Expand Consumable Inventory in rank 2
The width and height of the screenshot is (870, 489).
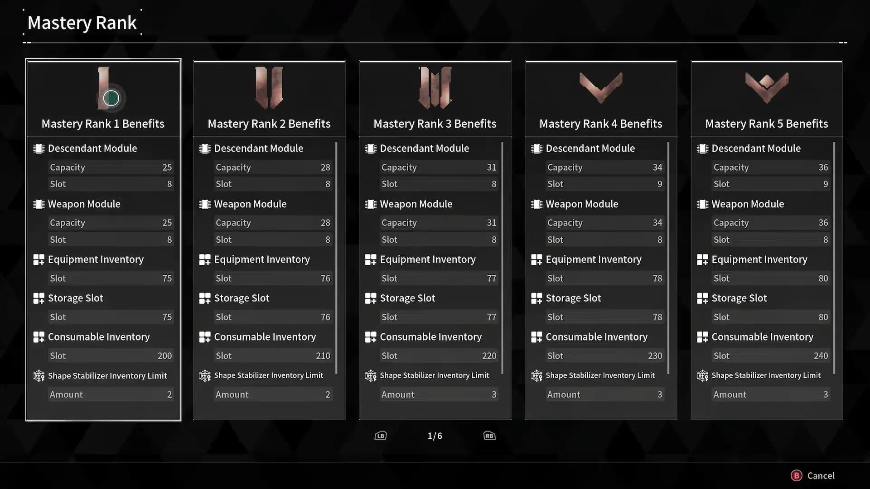point(265,337)
